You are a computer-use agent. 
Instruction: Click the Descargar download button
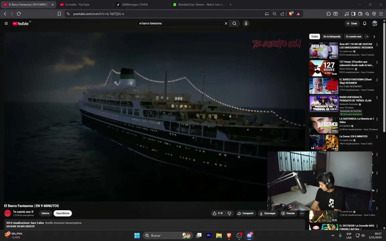click(267, 214)
